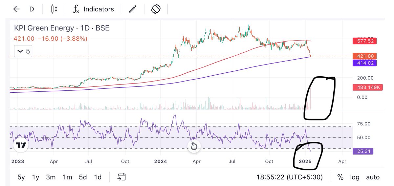394x186 pixels.
Task: Go back using the left arrow
Action: coord(16,9)
